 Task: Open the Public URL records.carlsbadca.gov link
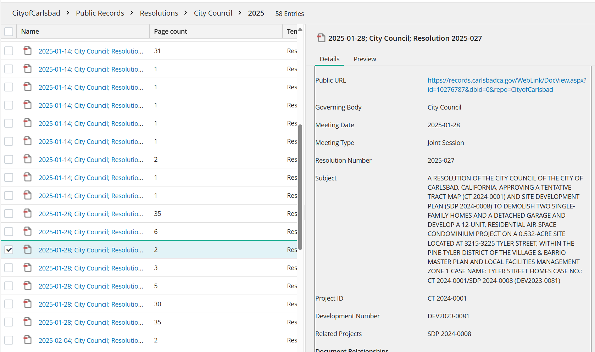pyautogui.click(x=507, y=85)
